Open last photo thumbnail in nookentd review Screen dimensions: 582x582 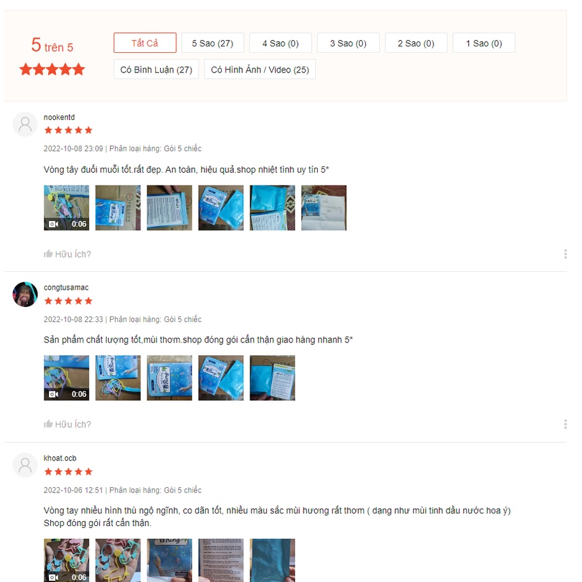(x=323, y=208)
